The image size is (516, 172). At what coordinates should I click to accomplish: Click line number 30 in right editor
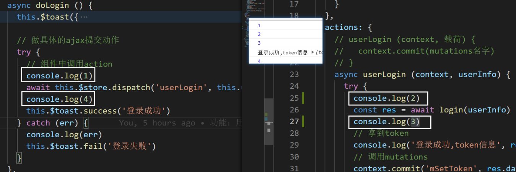tap(294, 157)
